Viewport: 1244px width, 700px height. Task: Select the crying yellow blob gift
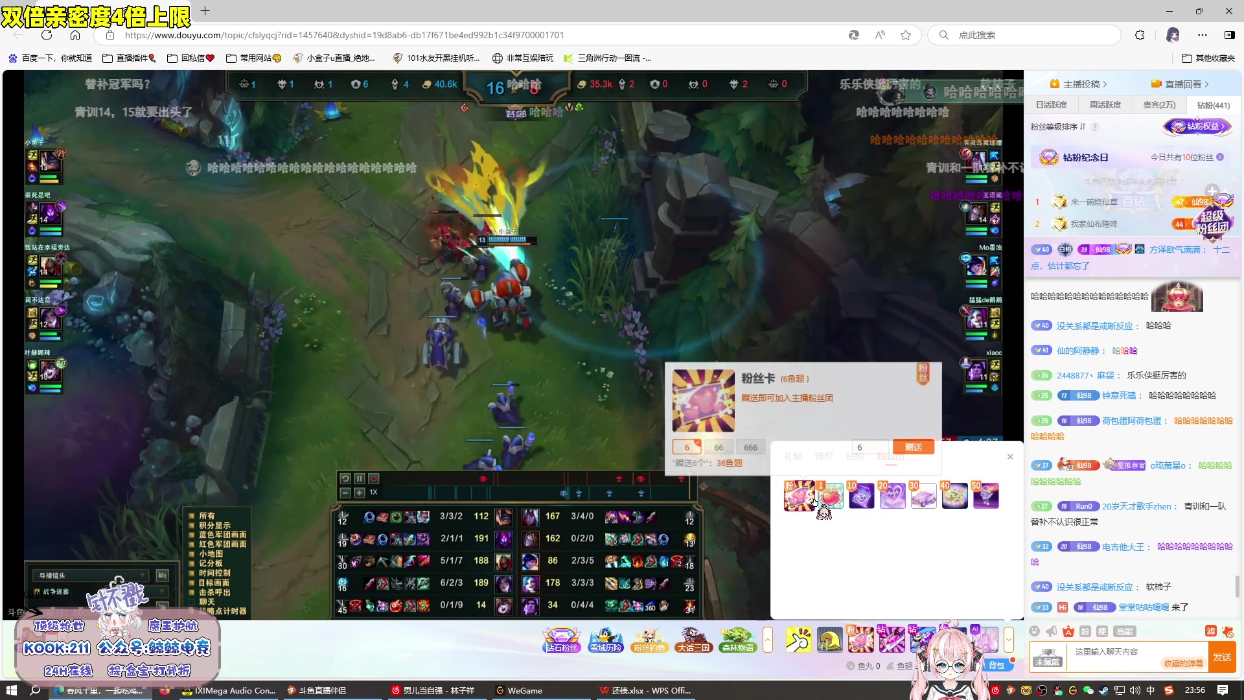point(829,640)
